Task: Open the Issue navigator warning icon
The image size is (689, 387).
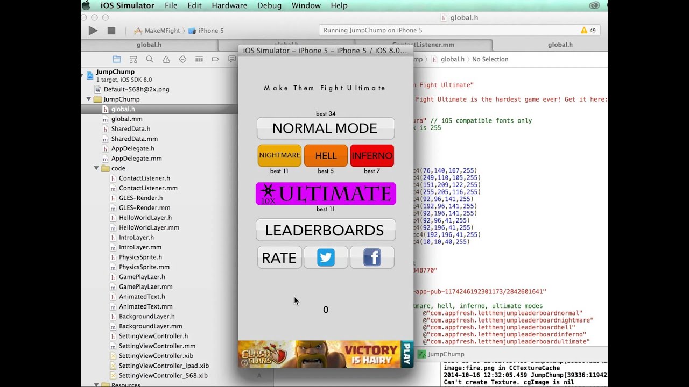Action: click(x=166, y=59)
